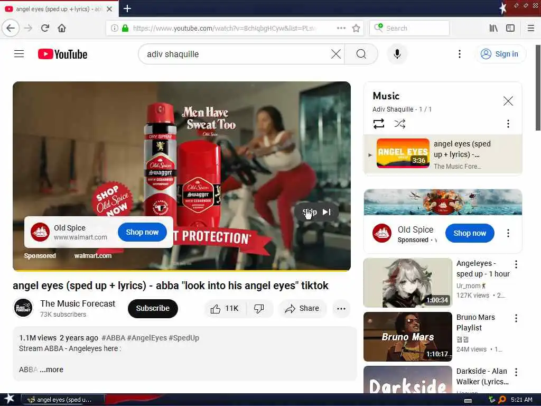Open options for Darkside Alan Walker video

click(x=516, y=372)
